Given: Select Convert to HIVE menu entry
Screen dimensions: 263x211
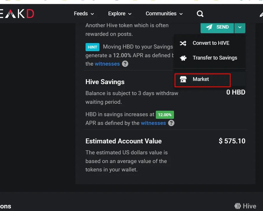Looking at the screenshot, I should click(210, 43).
